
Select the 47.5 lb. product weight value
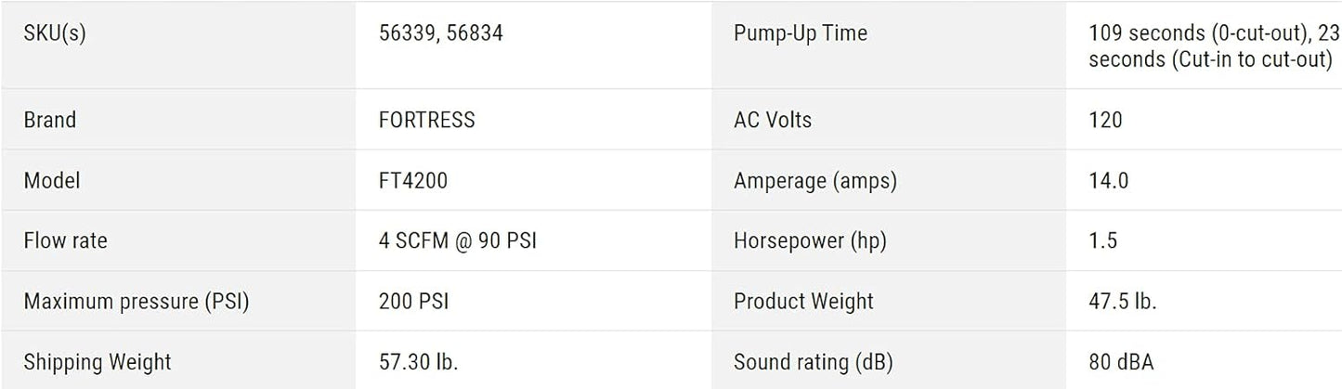coord(1123,301)
